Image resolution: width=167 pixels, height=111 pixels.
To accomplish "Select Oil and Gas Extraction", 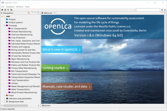I will [21, 56].
